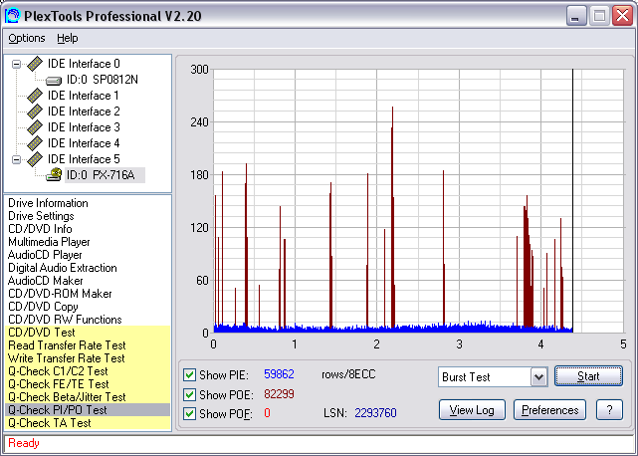
Task: Open the Preferences button
Action: [549, 410]
